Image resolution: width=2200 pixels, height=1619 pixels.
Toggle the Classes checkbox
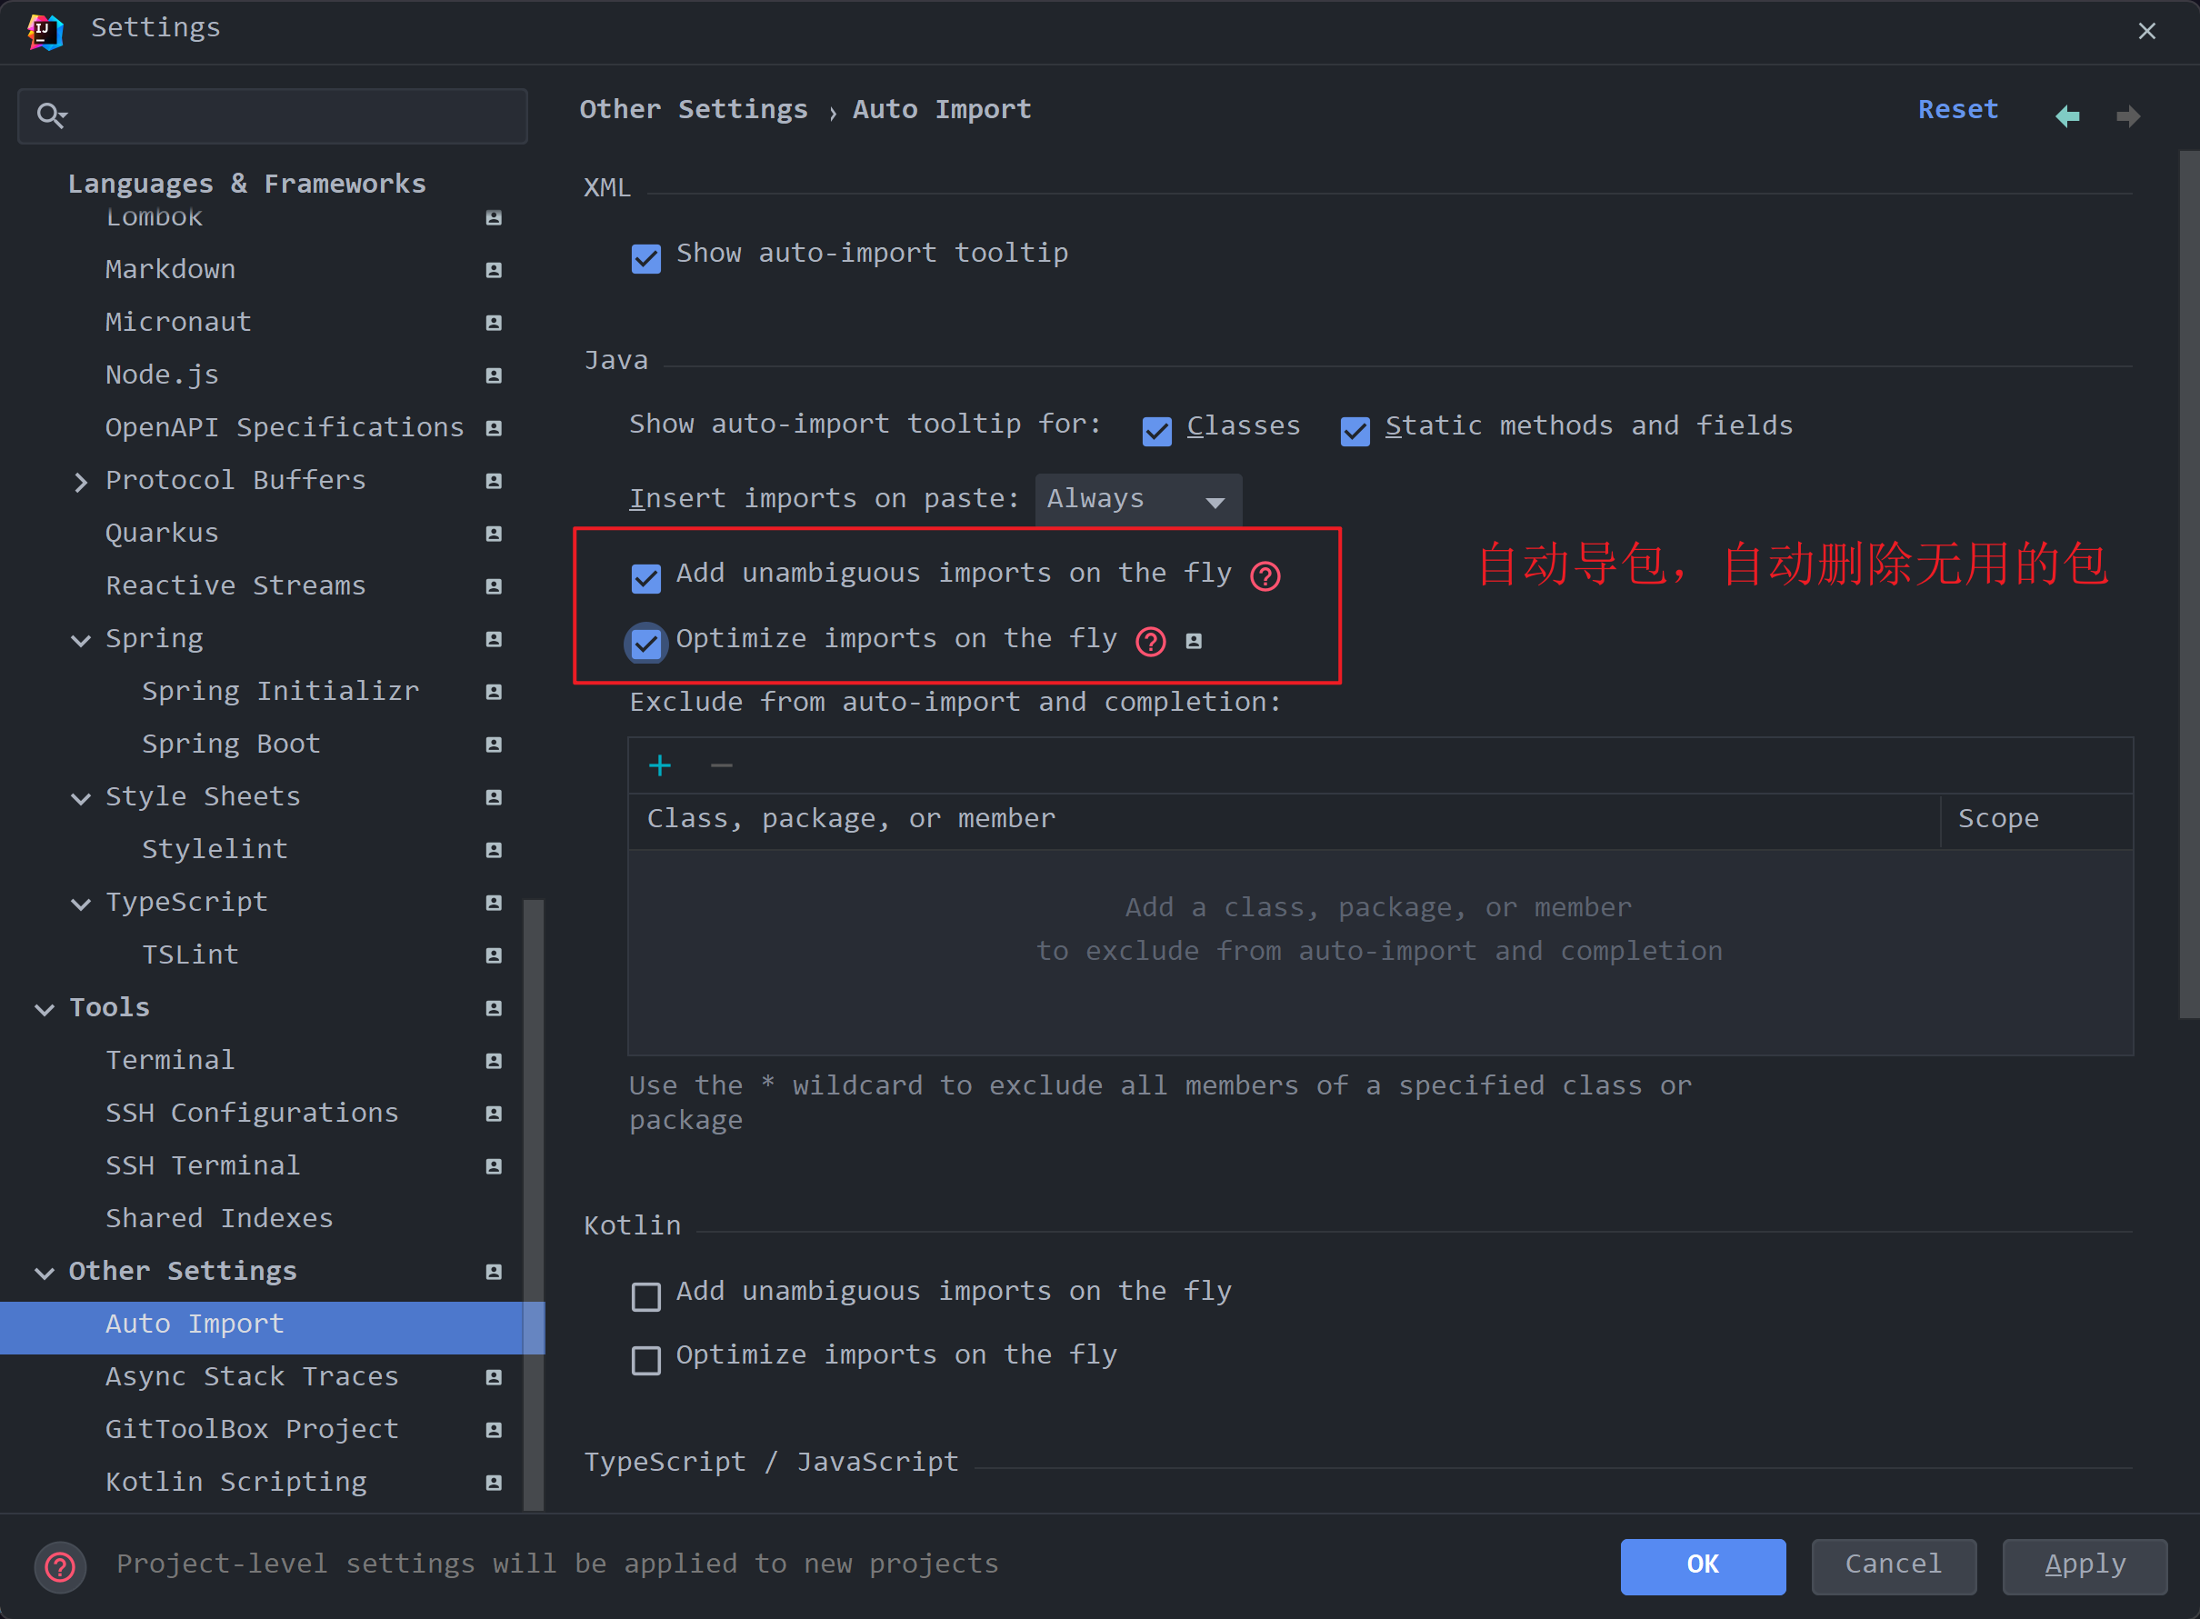pyautogui.click(x=1156, y=431)
